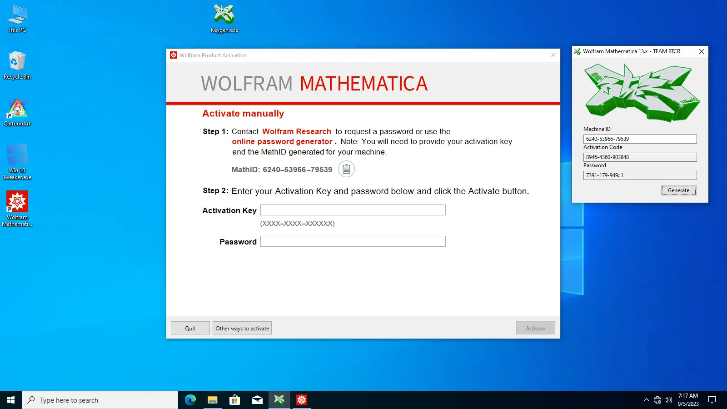Select the Win 10 Tweaker.exe desktop icon
Image resolution: width=727 pixels, height=409 pixels.
[17, 162]
